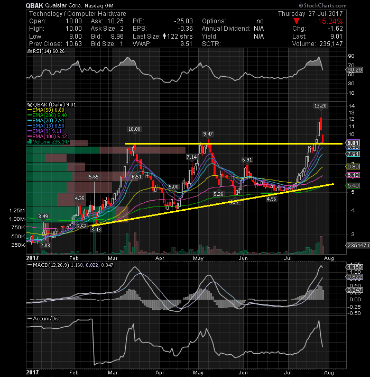
Task: Click the candlestick icon before QBAK (Daily)
Action: click(x=30, y=105)
